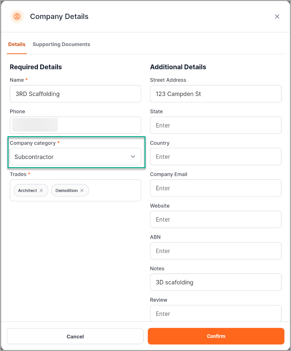Switch to the Supporting Documents tab

coord(61,44)
